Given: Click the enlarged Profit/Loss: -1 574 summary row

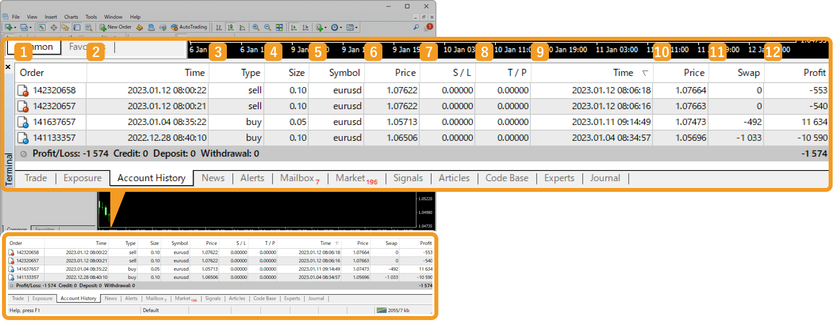Looking at the screenshot, I should (x=422, y=153).
